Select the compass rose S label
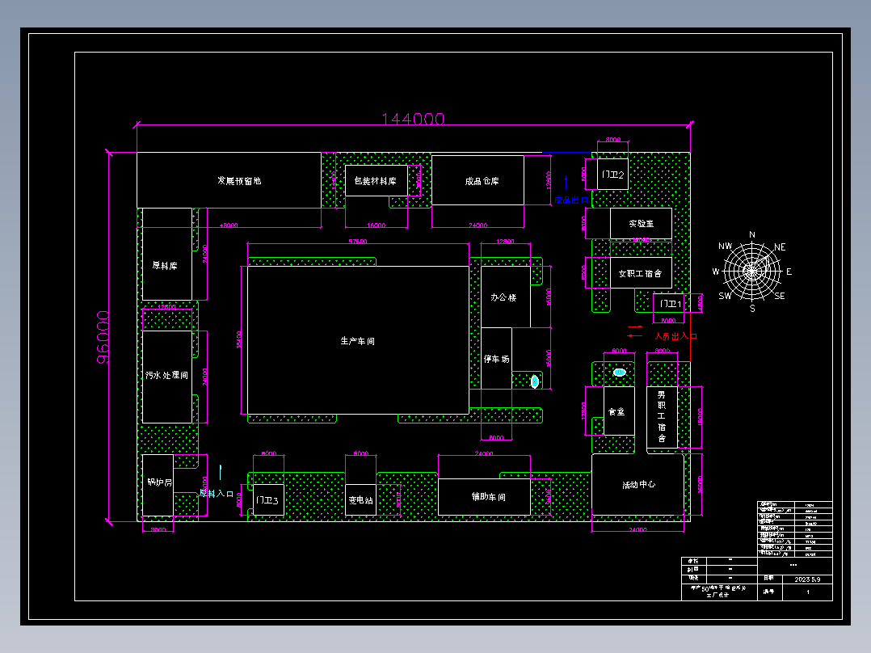 click(x=753, y=308)
